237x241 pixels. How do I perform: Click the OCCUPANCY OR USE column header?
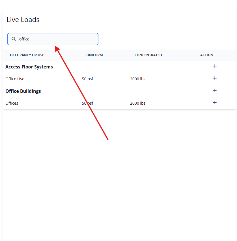pyautogui.click(x=27, y=55)
